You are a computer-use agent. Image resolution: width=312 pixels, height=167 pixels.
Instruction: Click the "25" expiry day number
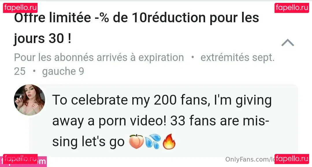pyautogui.click(x=20, y=71)
